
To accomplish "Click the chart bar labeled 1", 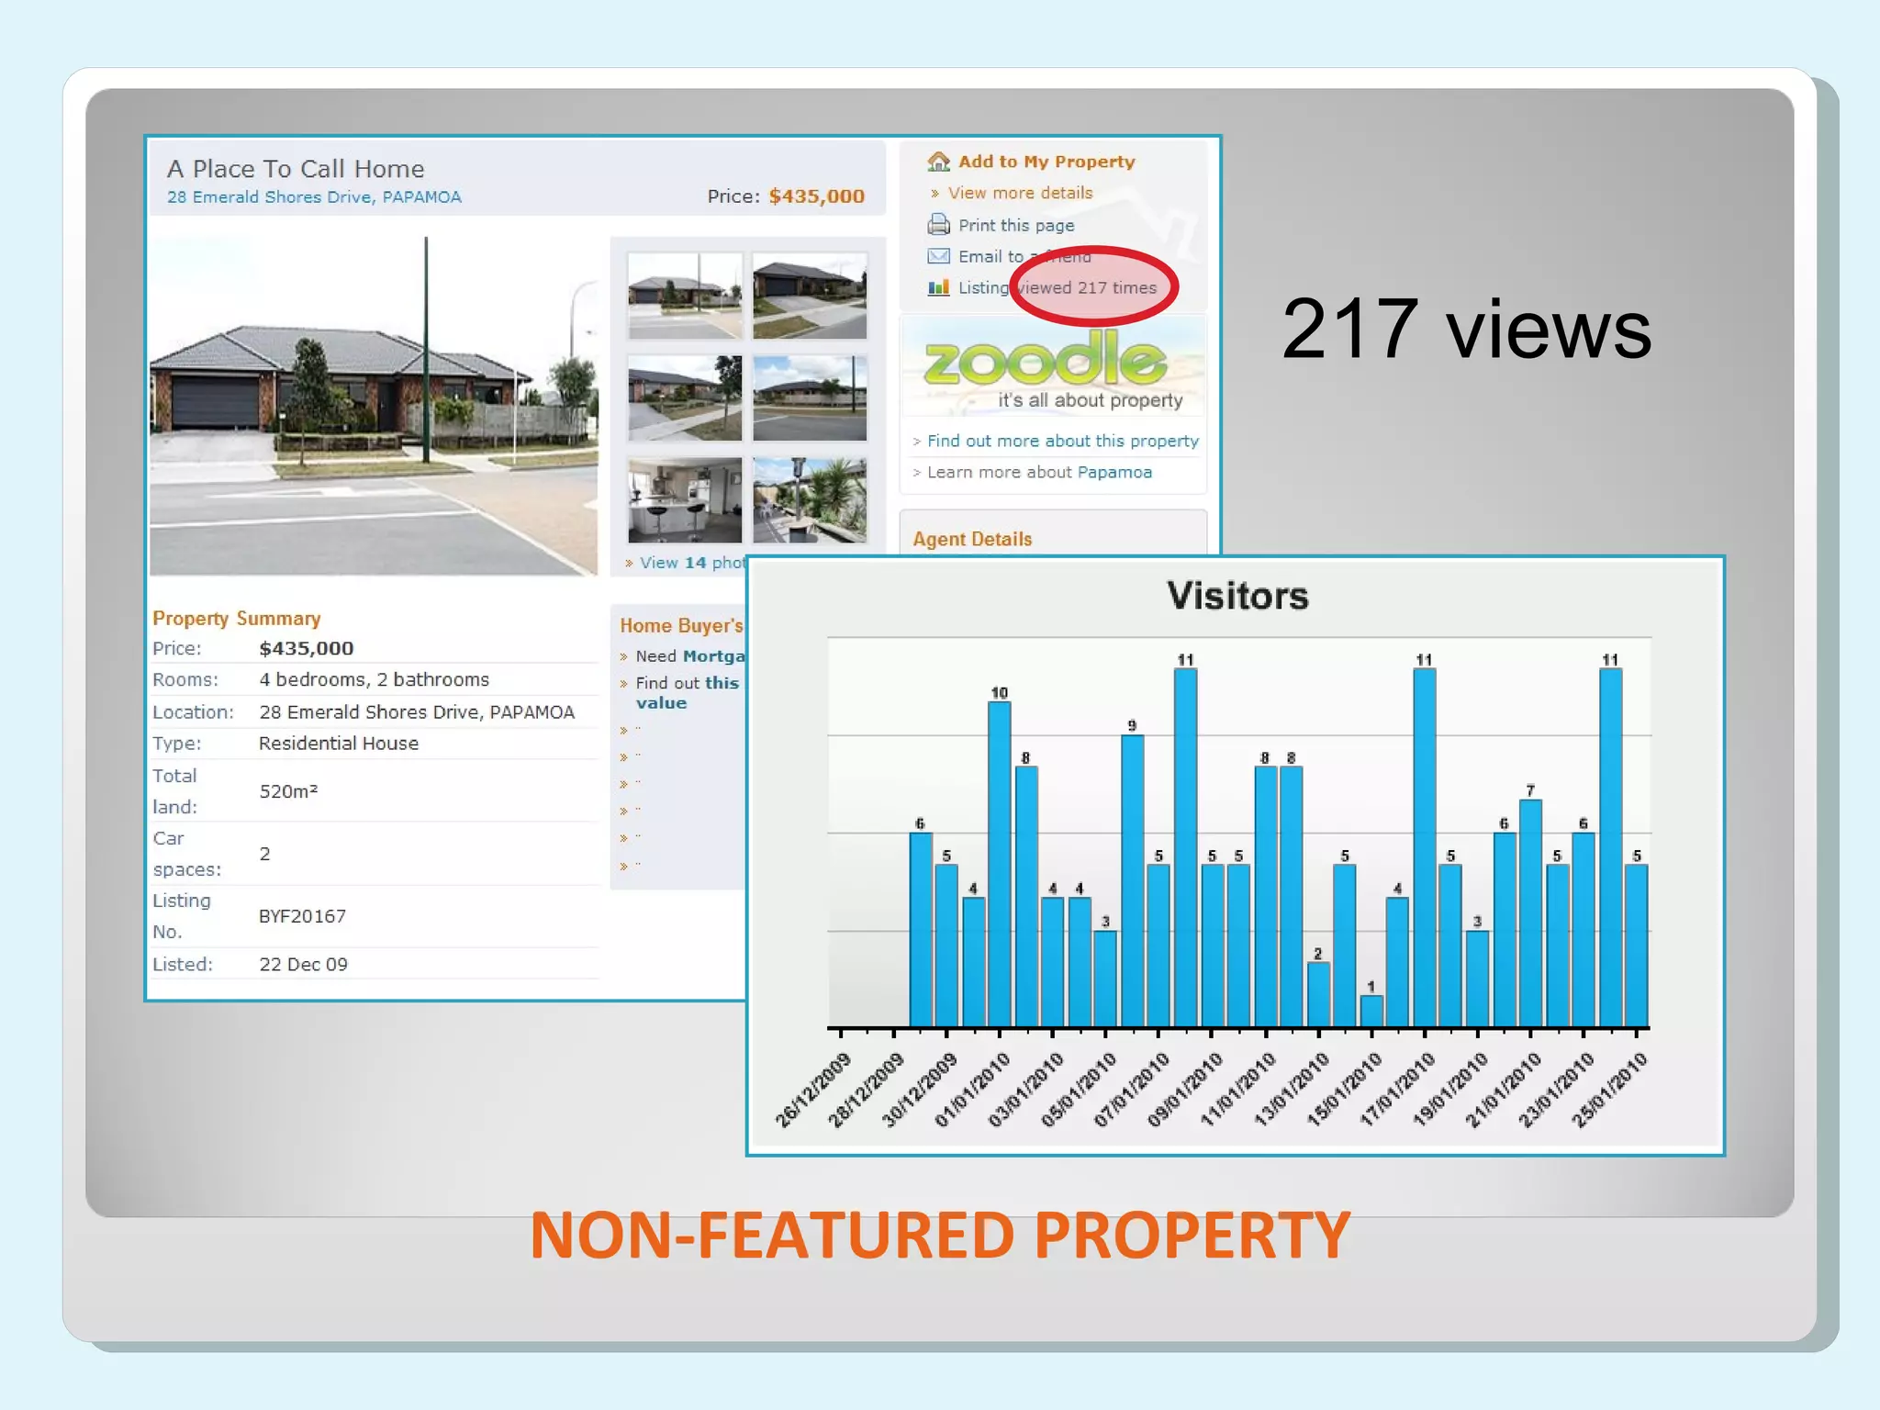I will [1371, 1011].
